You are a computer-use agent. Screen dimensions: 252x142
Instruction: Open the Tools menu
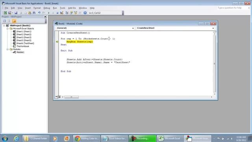62,8
